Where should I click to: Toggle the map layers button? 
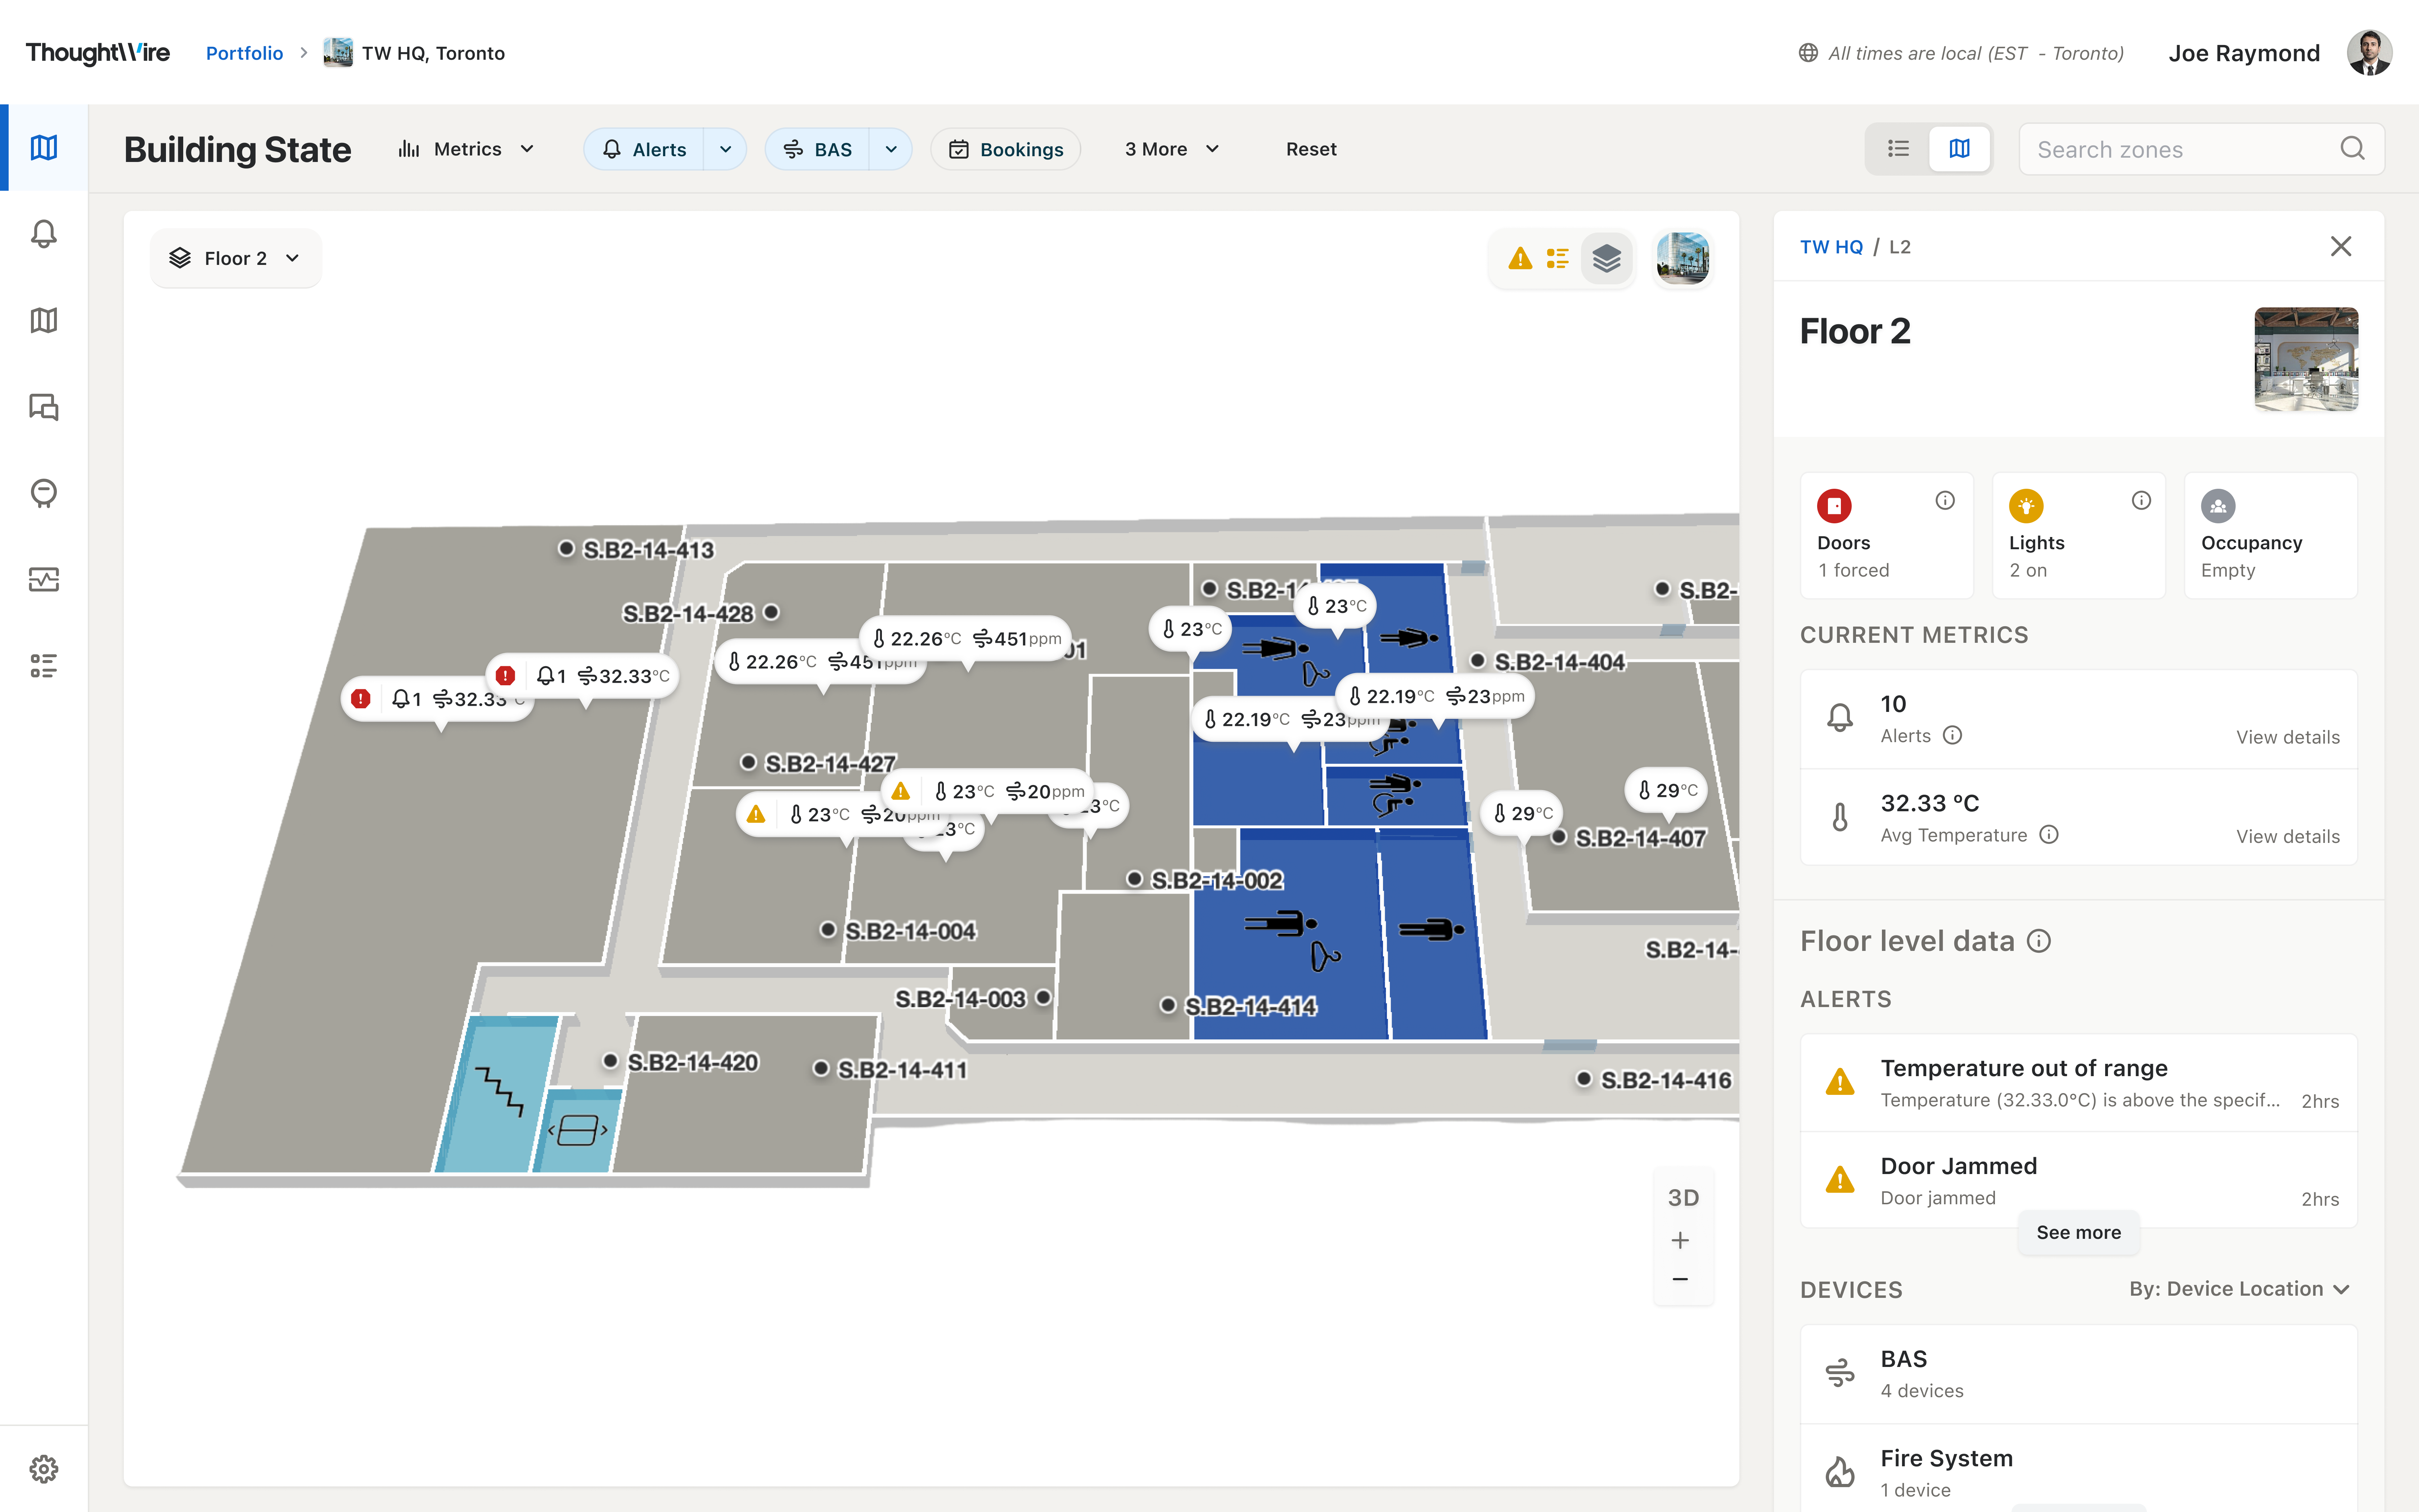click(x=1607, y=259)
